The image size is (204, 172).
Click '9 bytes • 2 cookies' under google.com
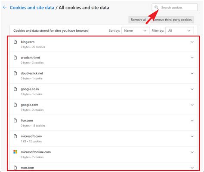pos(32,110)
